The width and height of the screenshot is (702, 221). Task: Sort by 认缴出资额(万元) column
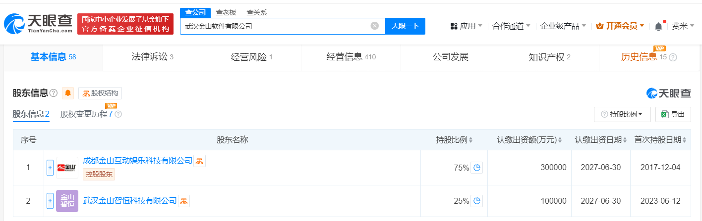tap(561, 140)
